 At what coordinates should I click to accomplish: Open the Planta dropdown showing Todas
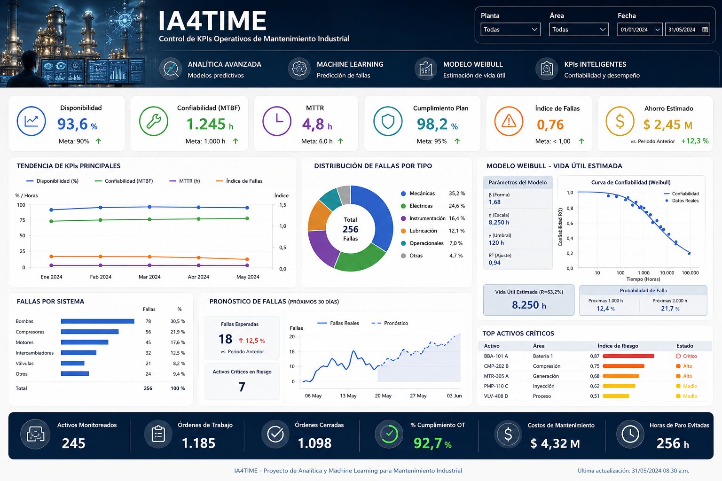(x=510, y=29)
